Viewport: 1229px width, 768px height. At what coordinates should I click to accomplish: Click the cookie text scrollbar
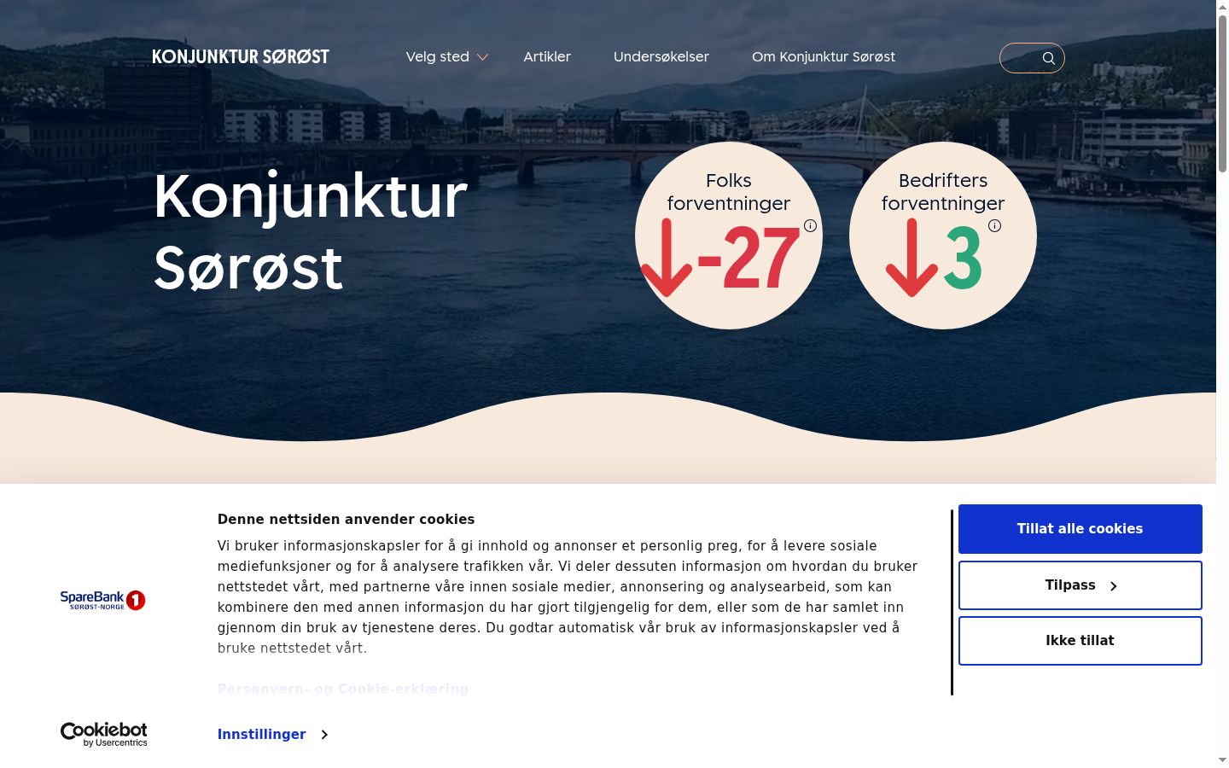(952, 602)
